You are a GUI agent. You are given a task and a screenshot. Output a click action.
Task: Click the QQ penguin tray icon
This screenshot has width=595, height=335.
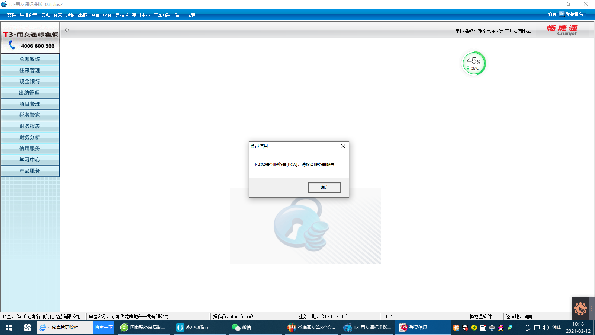(501, 328)
